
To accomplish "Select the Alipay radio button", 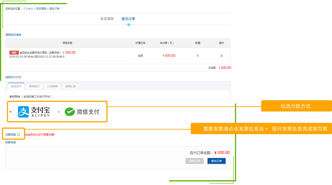I will coord(11,112).
